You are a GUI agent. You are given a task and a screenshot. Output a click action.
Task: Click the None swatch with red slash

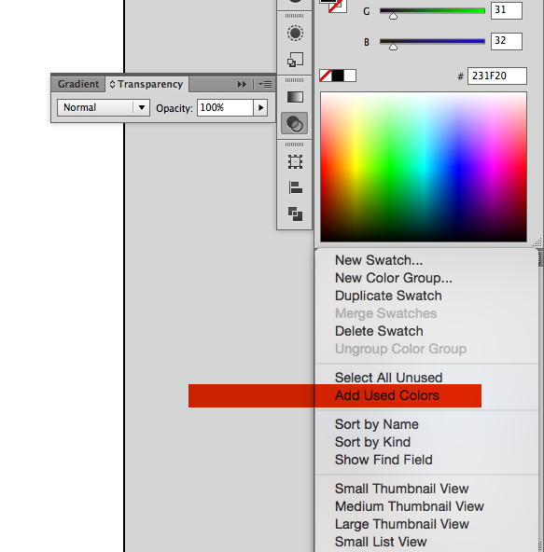326,76
